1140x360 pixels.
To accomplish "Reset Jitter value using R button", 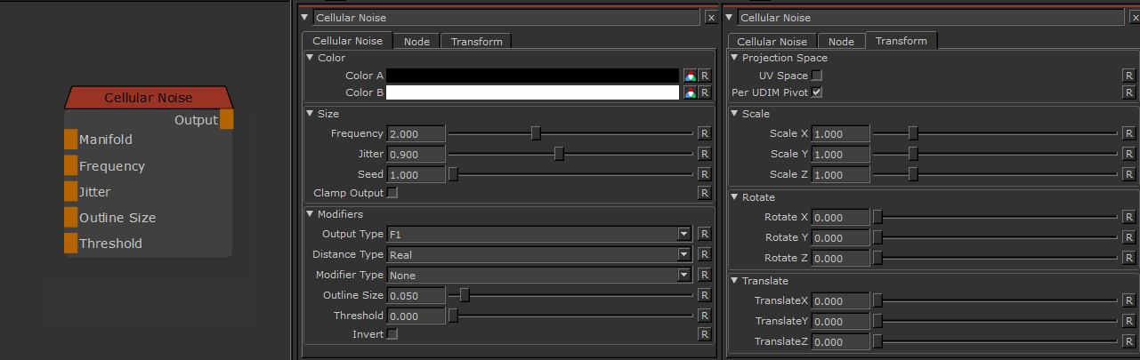I will point(704,154).
